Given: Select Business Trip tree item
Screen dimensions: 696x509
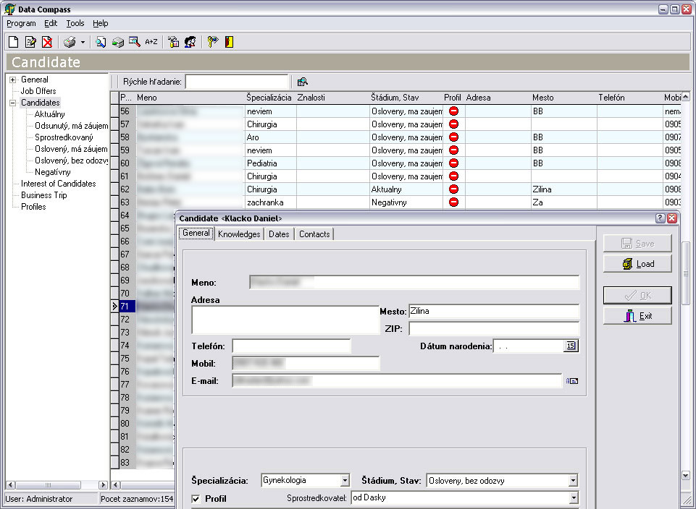Looking at the screenshot, I should click(x=44, y=195).
